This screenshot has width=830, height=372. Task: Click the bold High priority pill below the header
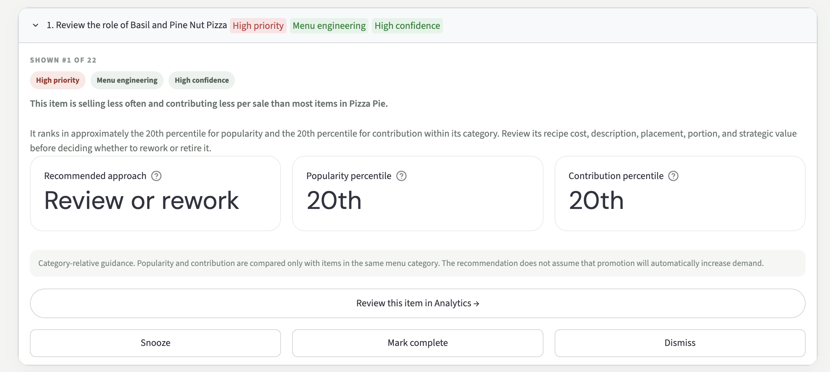58,80
